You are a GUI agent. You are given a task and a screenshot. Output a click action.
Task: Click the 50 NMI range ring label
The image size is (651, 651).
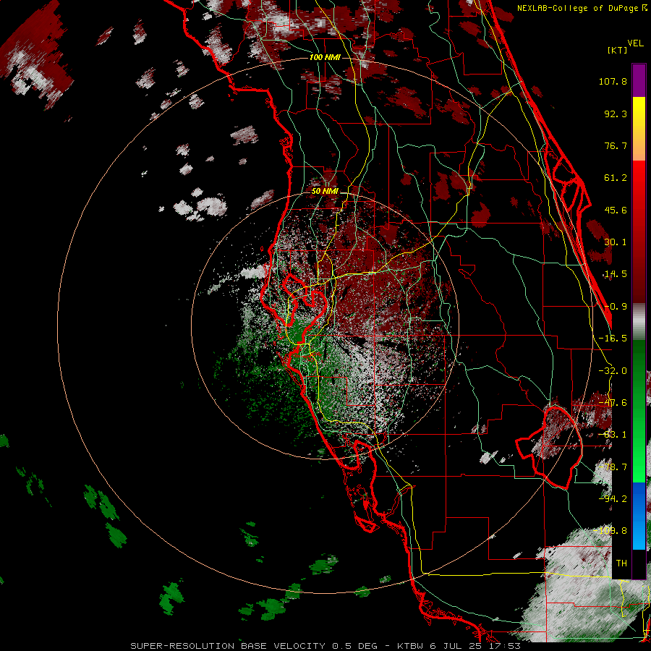point(325,192)
